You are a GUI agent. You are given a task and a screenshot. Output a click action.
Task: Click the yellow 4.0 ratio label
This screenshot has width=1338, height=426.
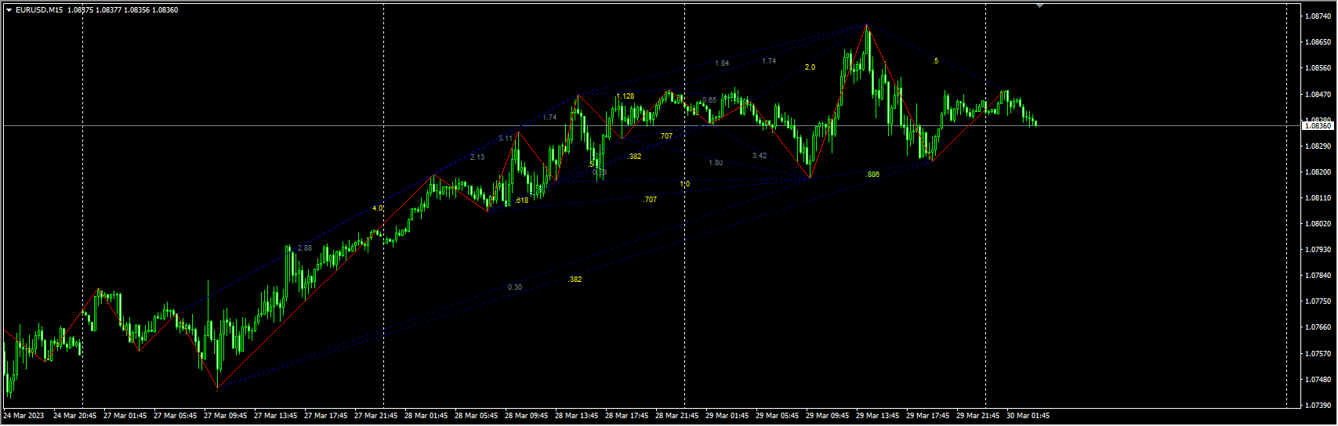pyautogui.click(x=378, y=208)
